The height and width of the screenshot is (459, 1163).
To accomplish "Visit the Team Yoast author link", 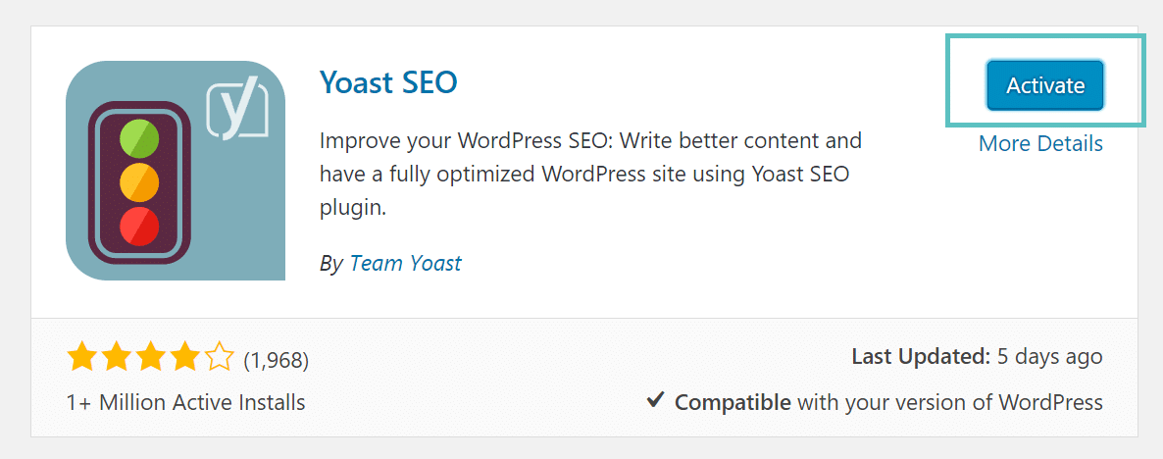I will point(405,263).
